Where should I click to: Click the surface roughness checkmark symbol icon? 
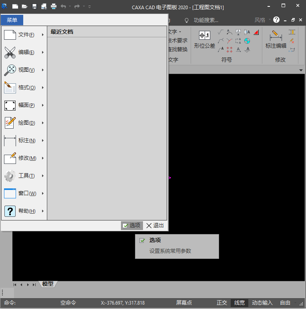(221, 32)
